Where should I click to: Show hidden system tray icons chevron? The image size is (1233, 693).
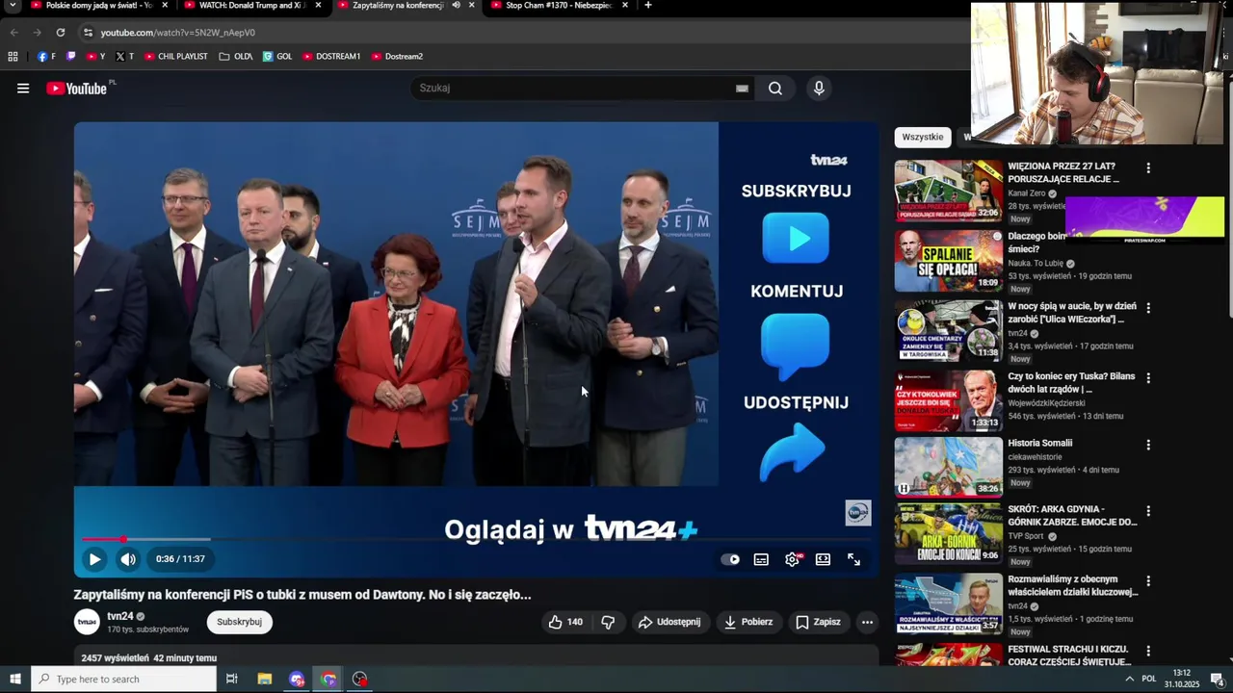1129,680
